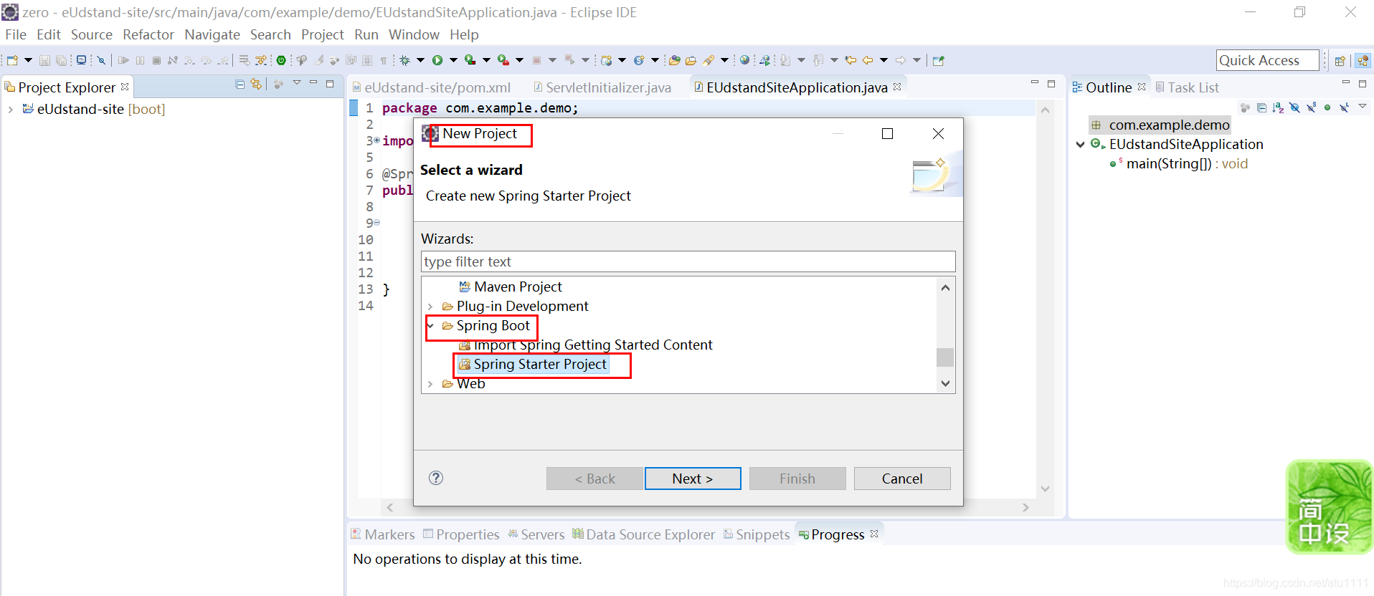Click Collapse All icon in Outline view
1374x596 pixels.
click(x=1261, y=107)
